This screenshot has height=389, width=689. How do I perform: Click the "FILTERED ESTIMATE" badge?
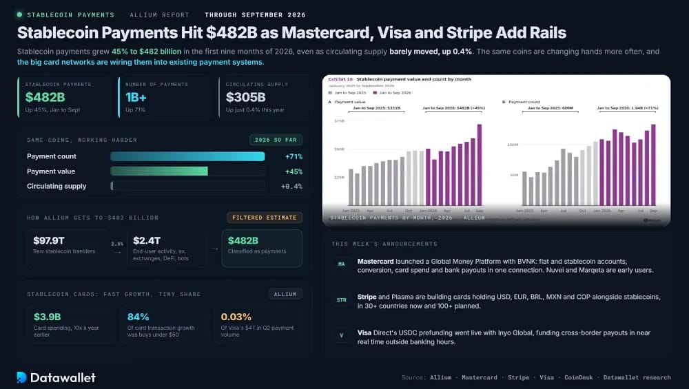click(x=264, y=218)
